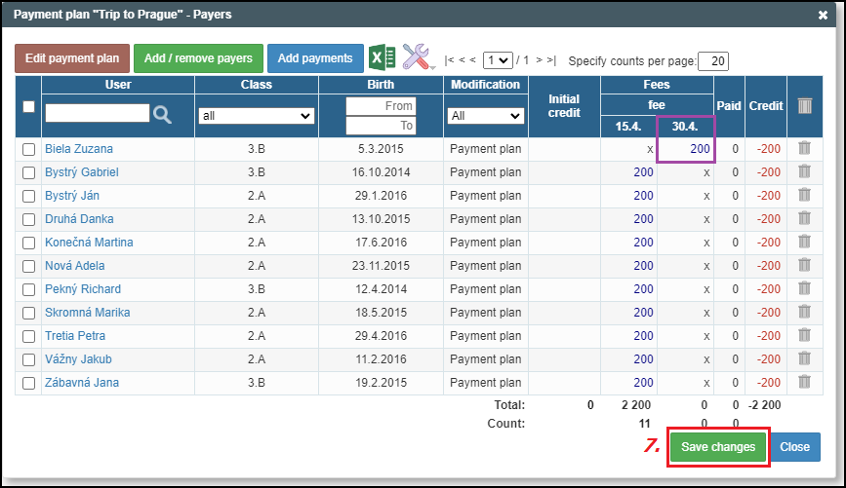Click the search magnifier in User column

[x=162, y=114]
